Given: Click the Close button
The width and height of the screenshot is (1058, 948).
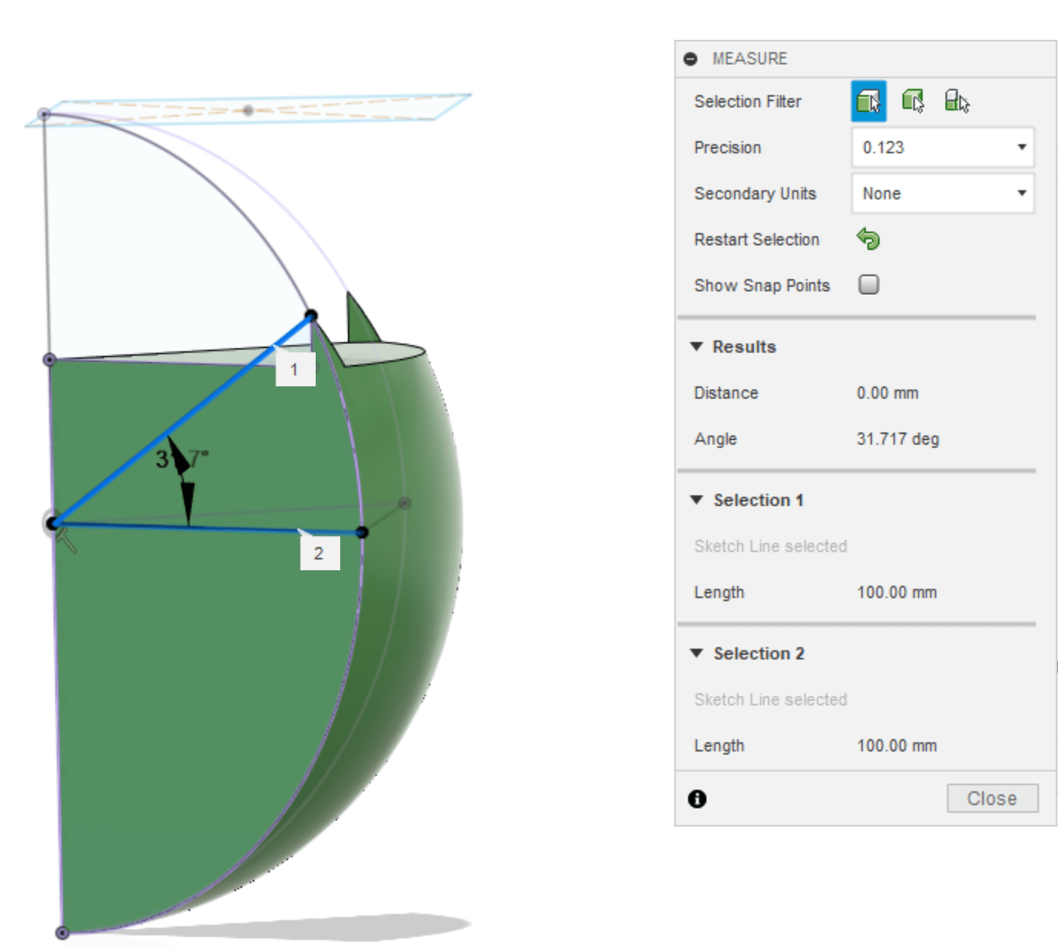Looking at the screenshot, I should [992, 798].
